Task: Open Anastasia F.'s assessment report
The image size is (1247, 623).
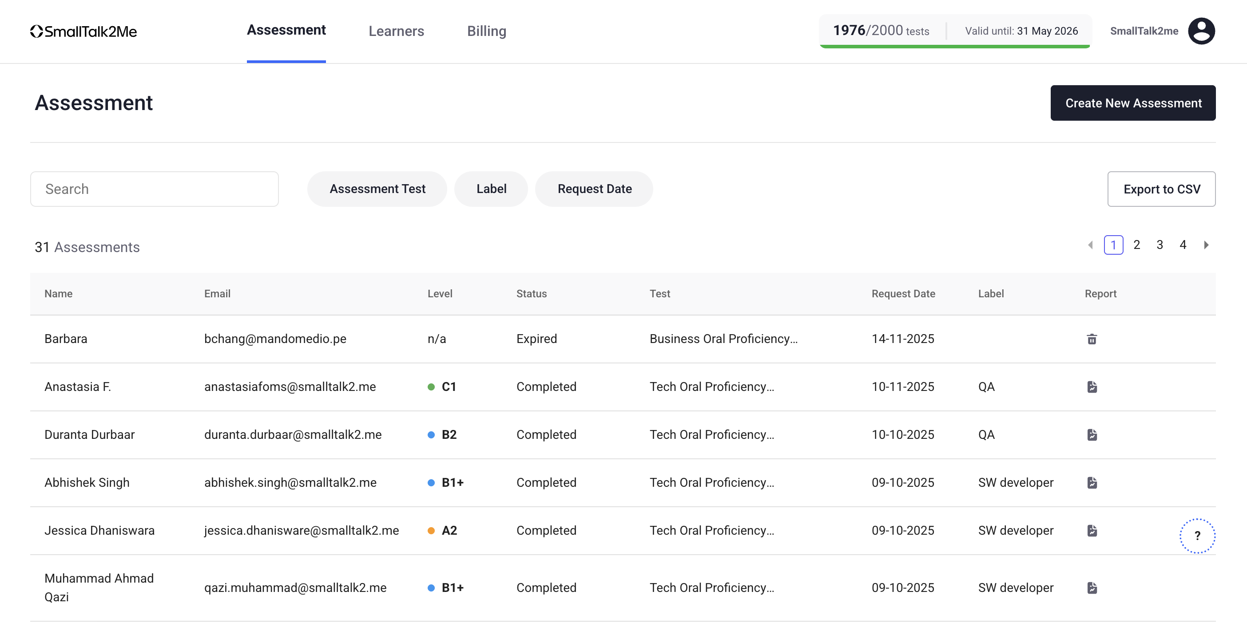Action: [x=1092, y=386]
